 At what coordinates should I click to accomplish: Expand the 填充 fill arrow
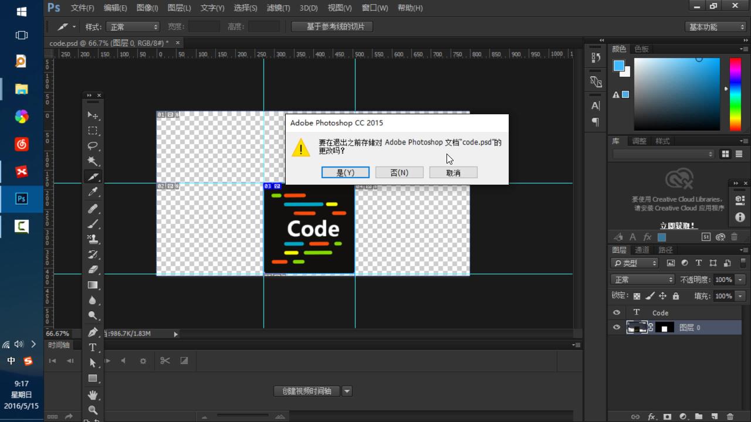(x=740, y=296)
